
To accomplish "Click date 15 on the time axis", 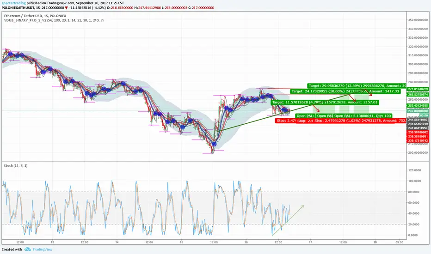I will point(181,242).
